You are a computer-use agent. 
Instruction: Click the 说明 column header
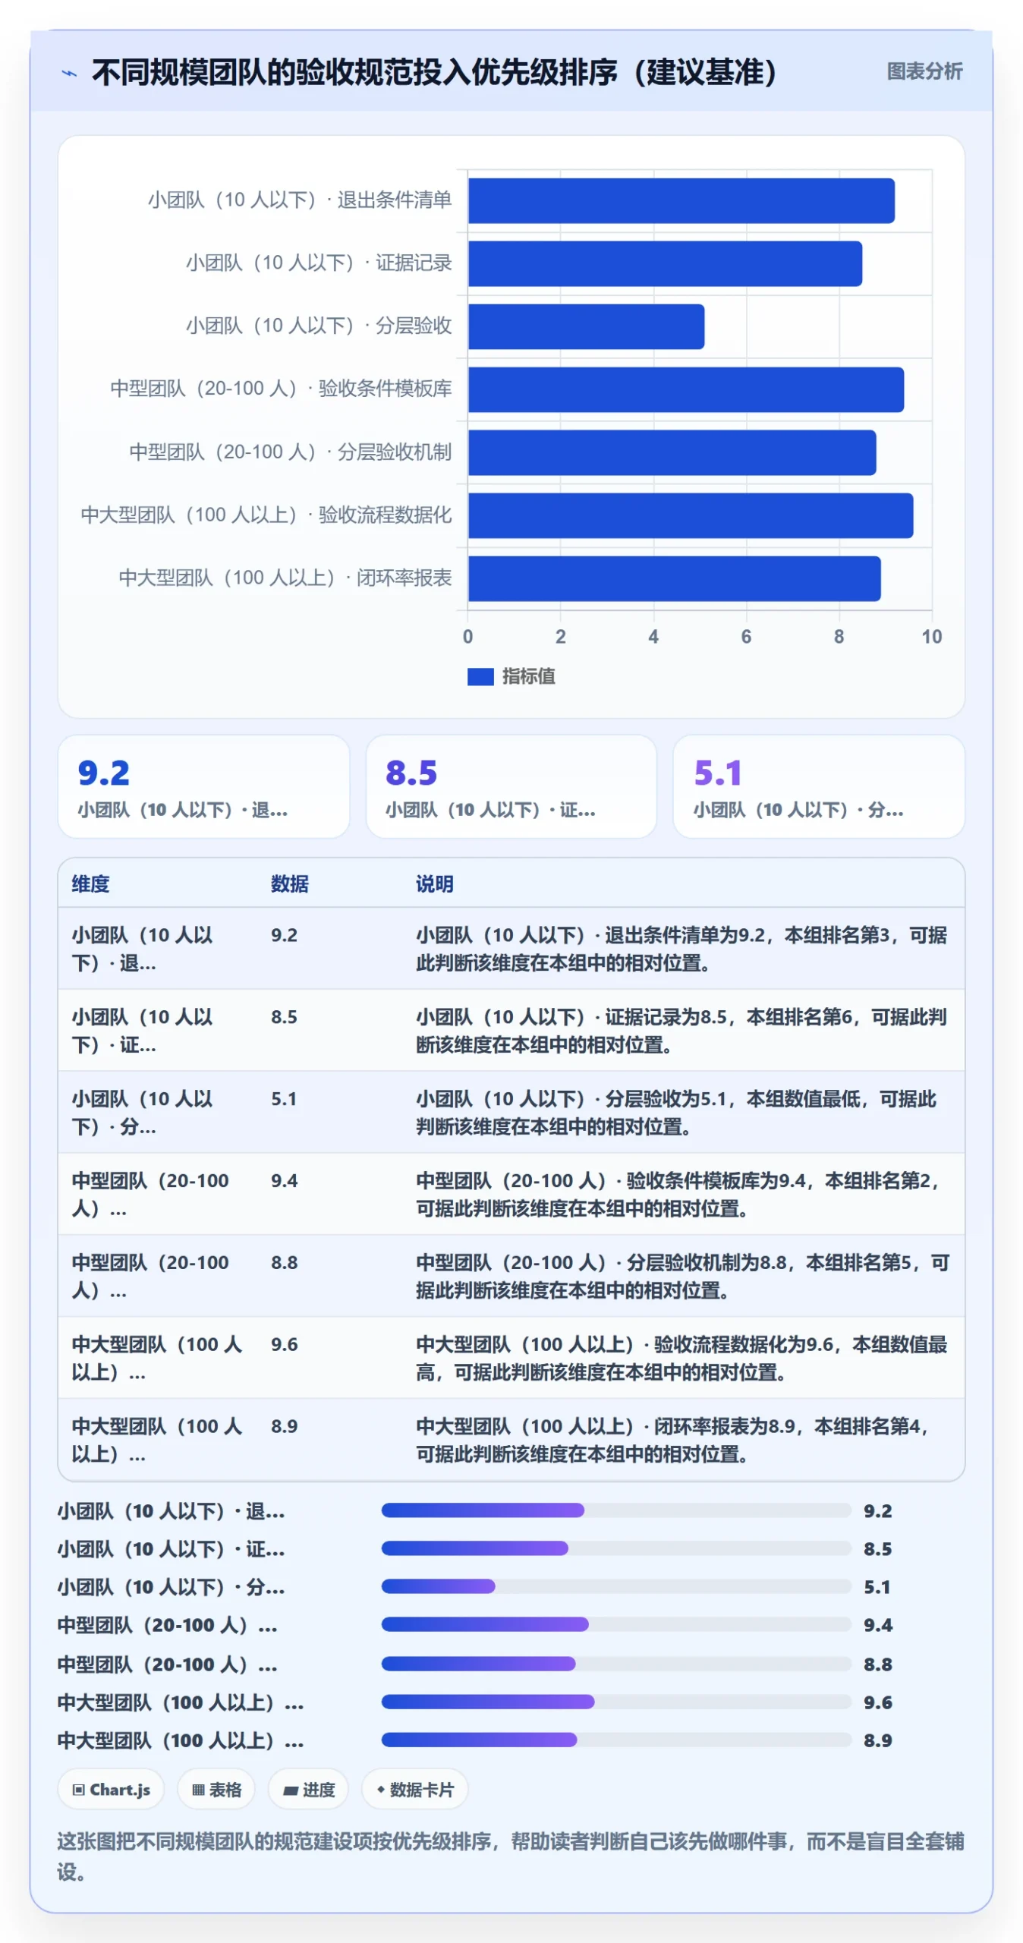[x=434, y=883]
